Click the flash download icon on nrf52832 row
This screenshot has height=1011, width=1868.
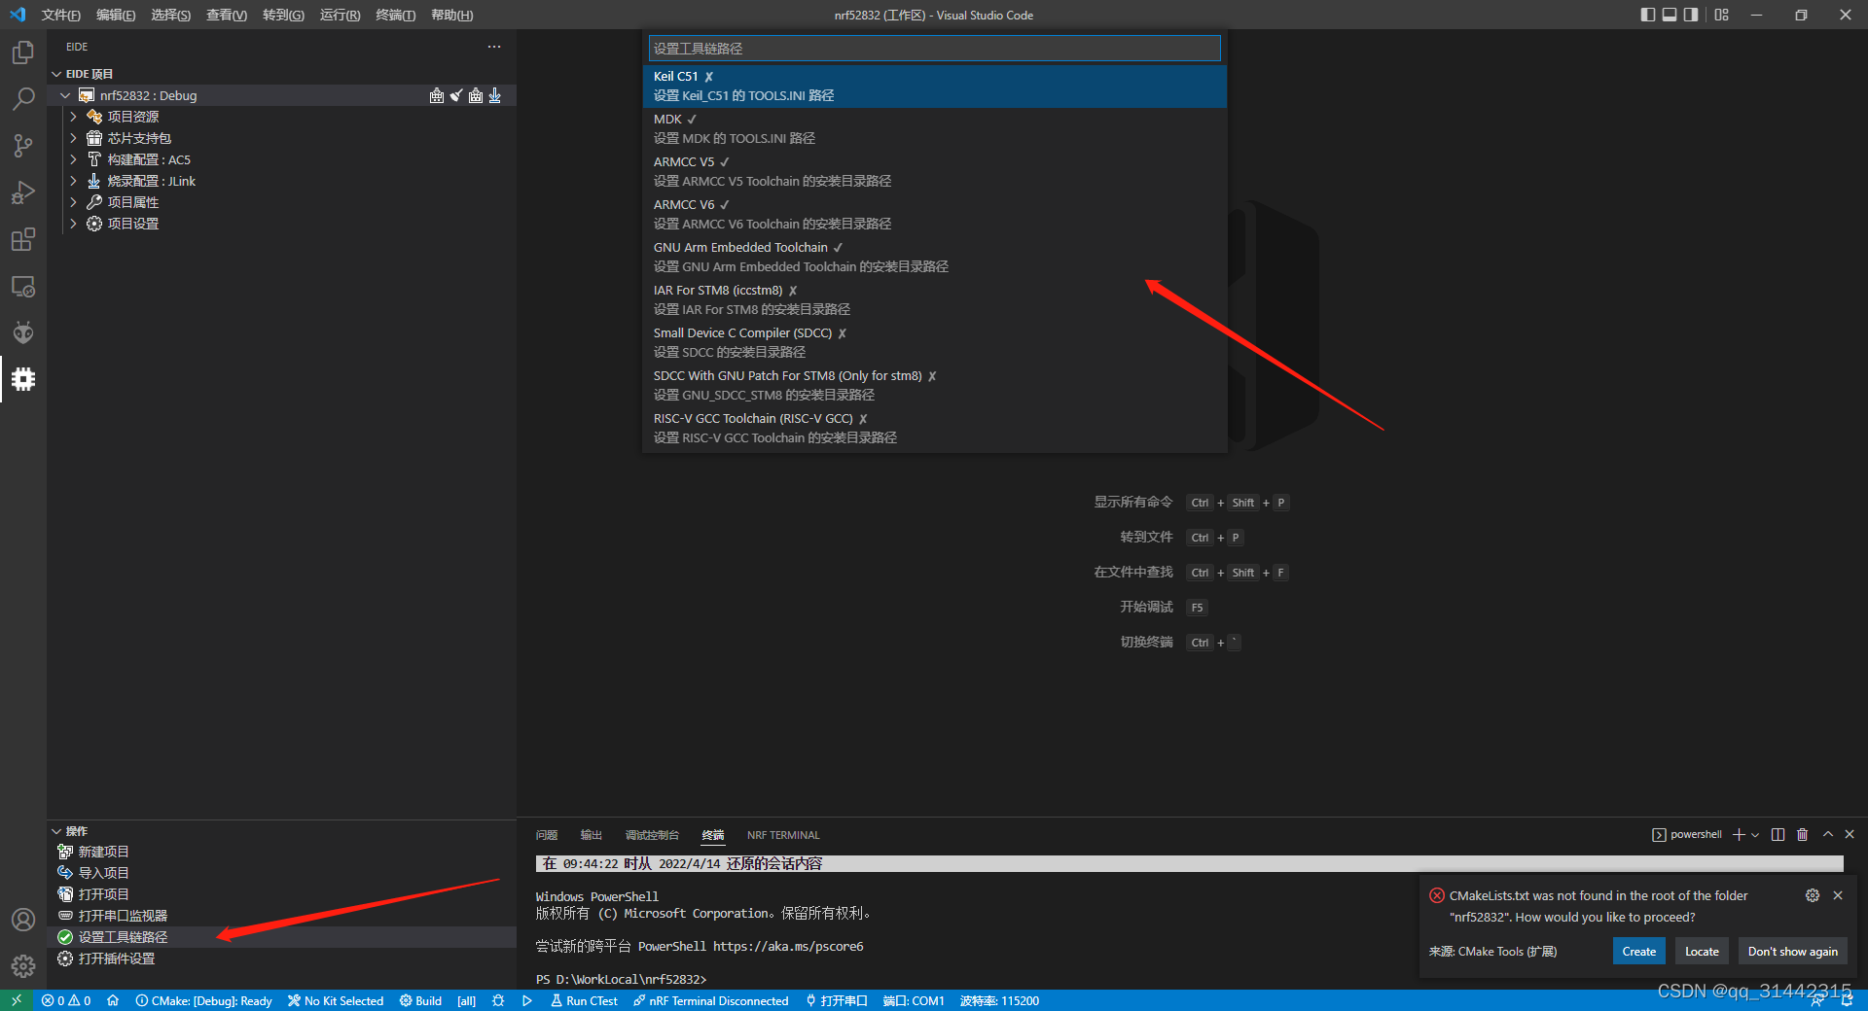tap(495, 95)
